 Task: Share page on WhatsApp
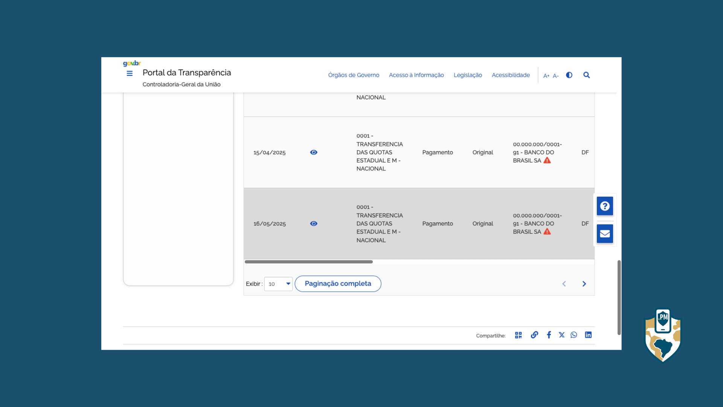pos(574,335)
